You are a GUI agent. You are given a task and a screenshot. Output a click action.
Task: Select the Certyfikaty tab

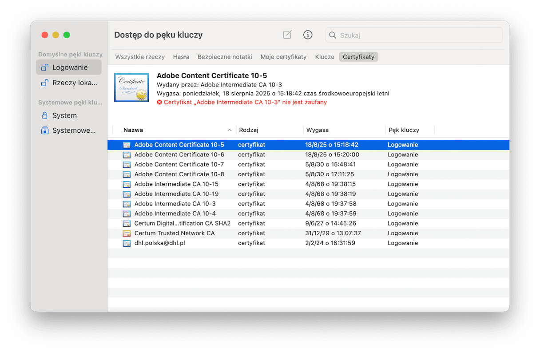point(358,57)
